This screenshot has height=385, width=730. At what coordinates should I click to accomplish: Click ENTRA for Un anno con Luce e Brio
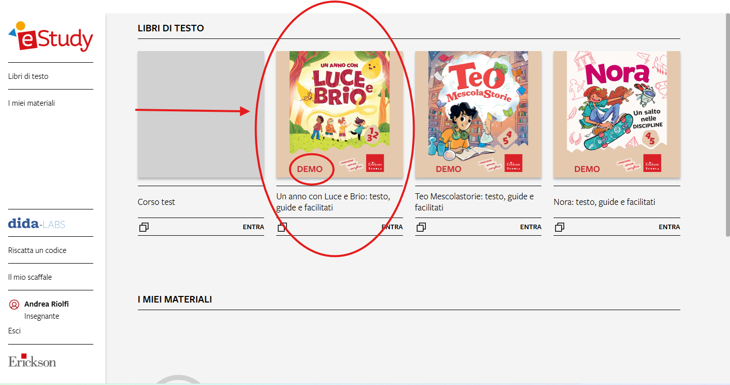point(392,227)
